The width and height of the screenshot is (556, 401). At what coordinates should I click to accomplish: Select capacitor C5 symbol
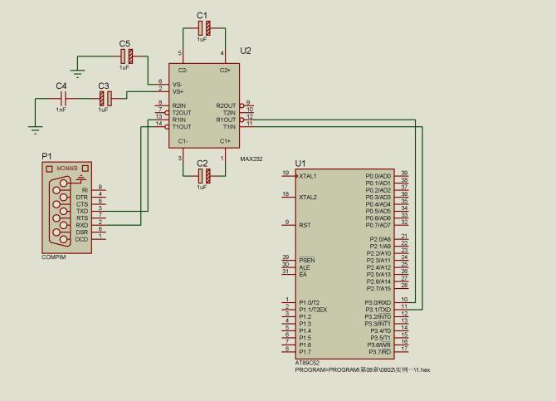pos(127,56)
